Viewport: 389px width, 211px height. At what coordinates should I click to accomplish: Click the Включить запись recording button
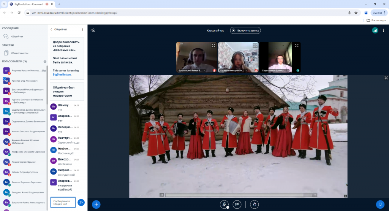(x=245, y=30)
